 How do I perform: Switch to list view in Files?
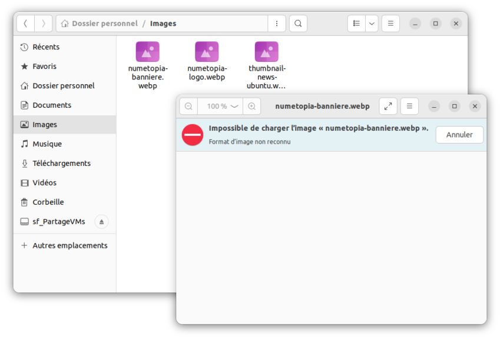[356, 23]
